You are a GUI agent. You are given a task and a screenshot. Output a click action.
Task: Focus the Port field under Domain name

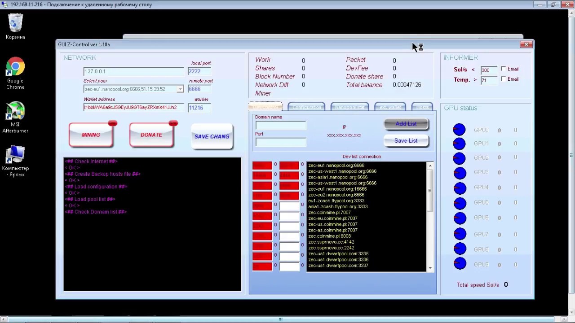(281, 142)
